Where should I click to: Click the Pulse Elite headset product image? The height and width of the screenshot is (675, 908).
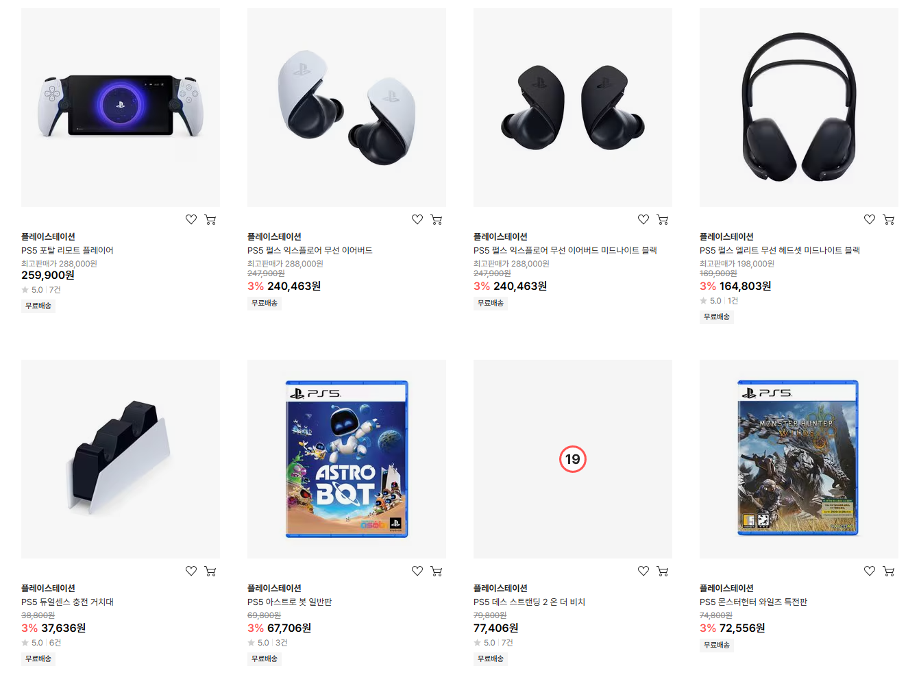point(799,108)
